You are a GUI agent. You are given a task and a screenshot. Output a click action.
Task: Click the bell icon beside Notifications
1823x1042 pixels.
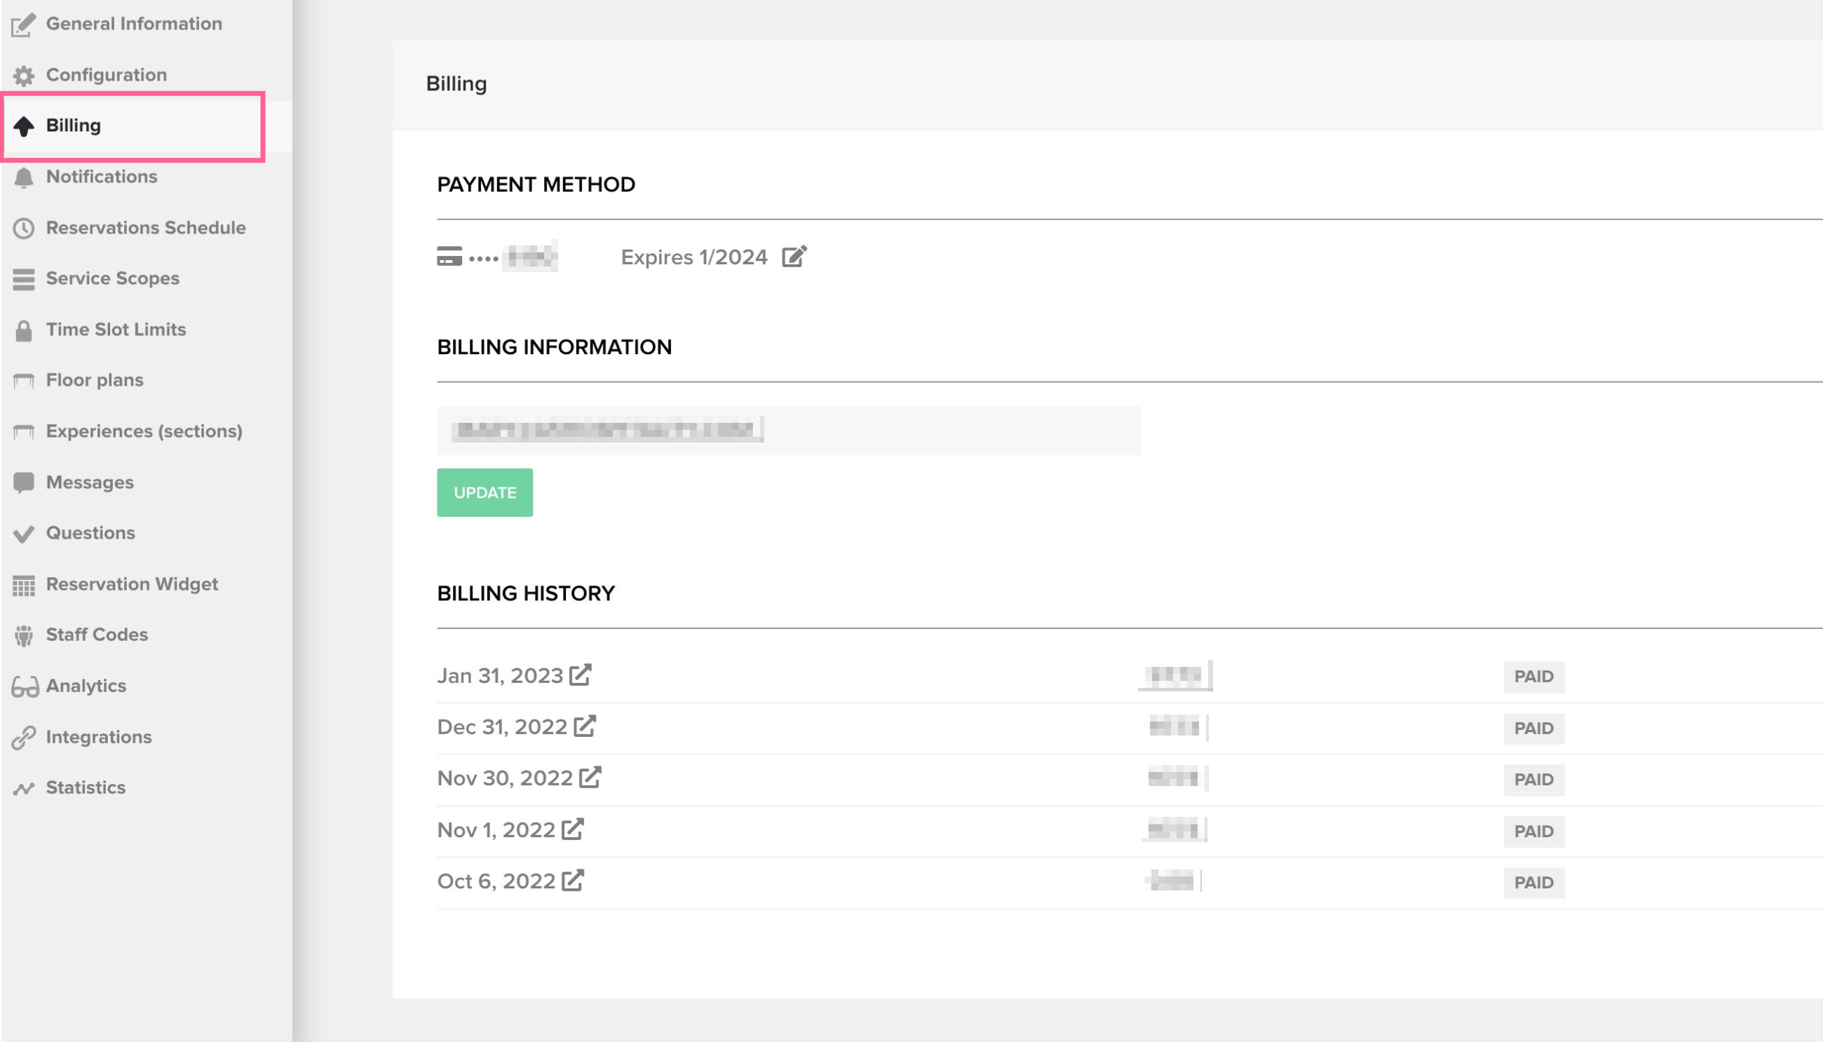click(x=24, y=177)
